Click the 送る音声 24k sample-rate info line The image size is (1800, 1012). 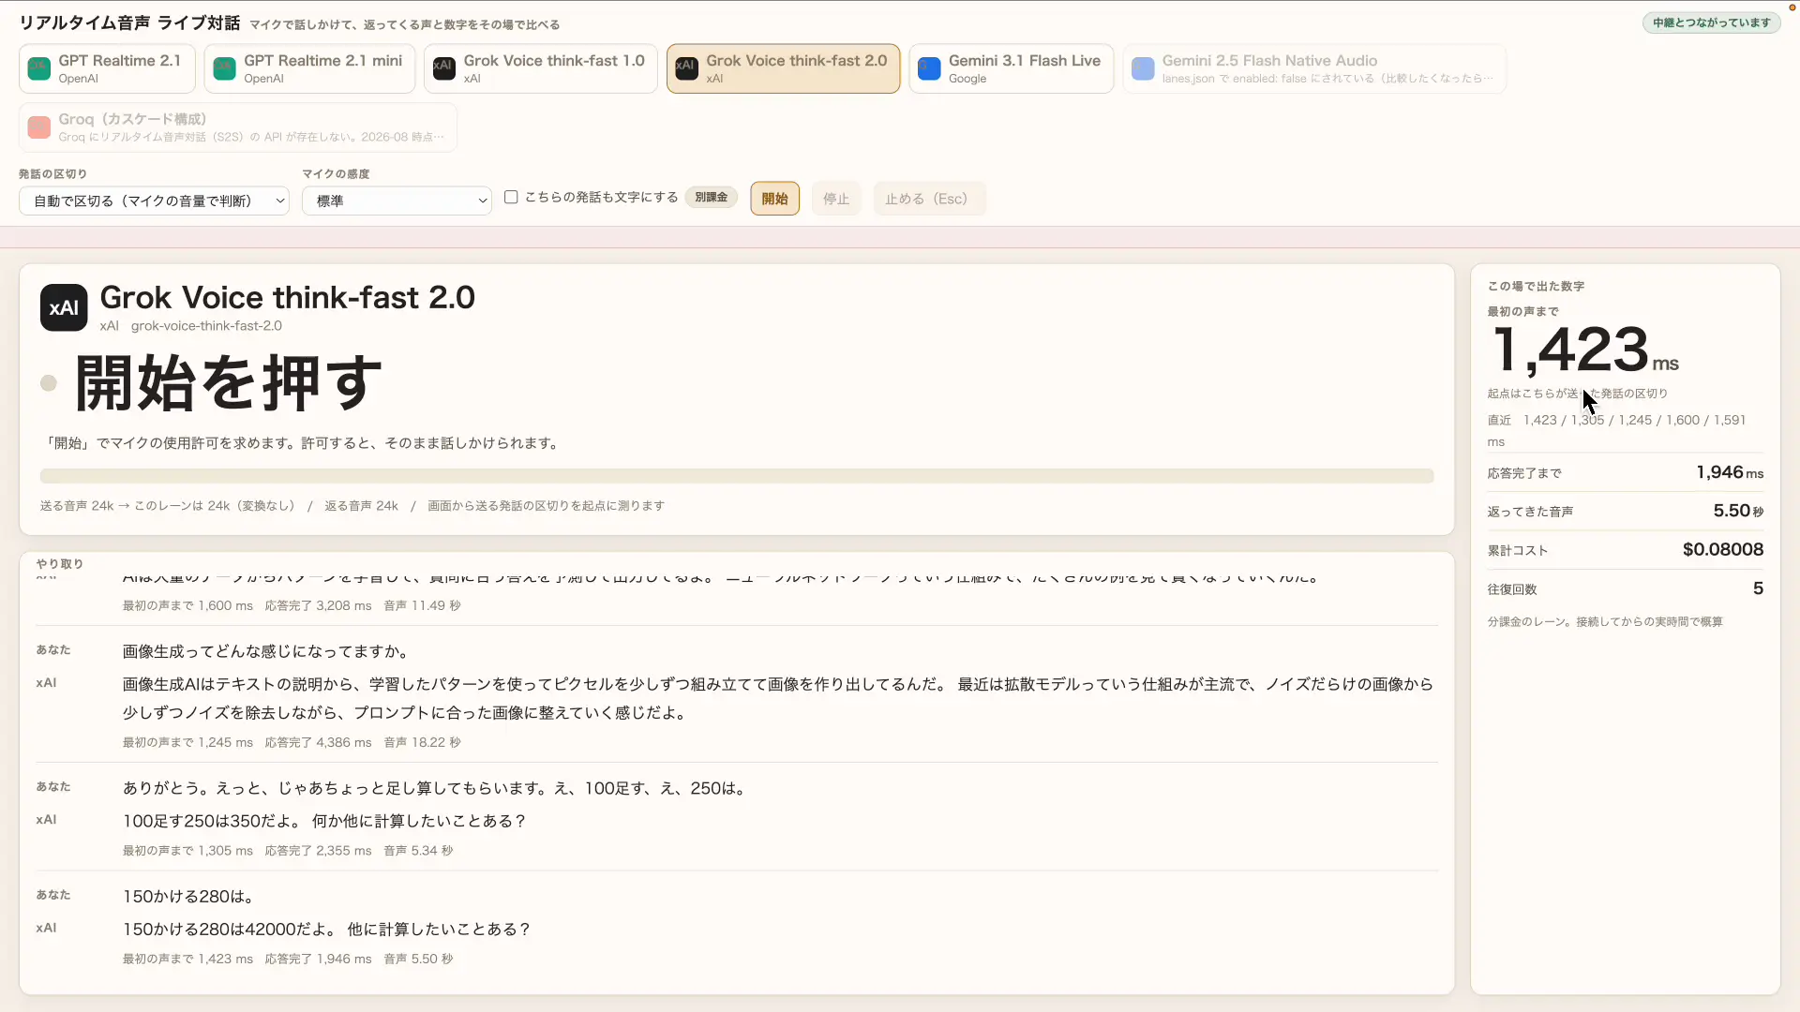coord(352,506)
